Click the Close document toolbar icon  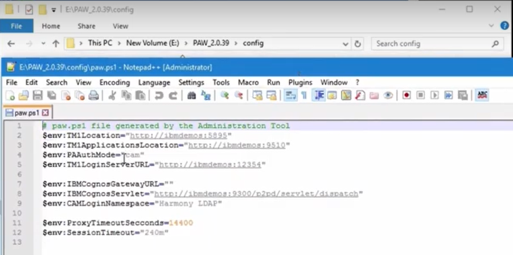point(65,96)
